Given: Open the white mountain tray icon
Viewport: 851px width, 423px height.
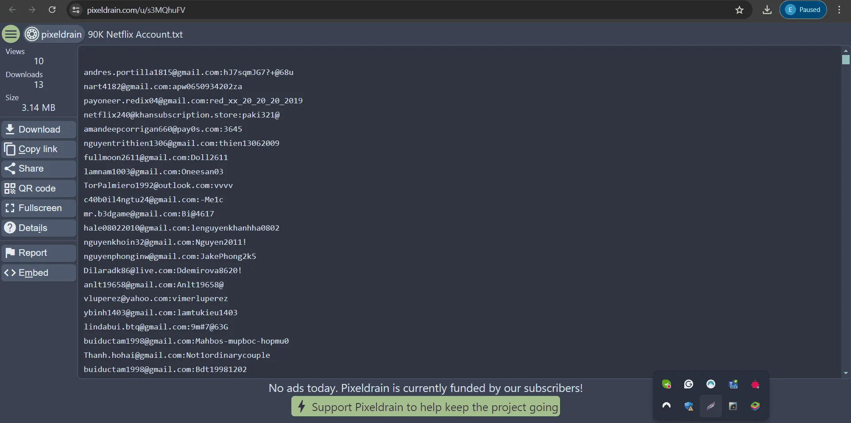Looking at the screenshot, I should 667,406.
